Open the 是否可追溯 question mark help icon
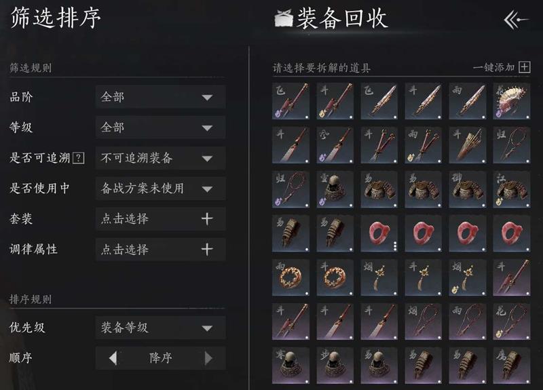 (79, 158)
